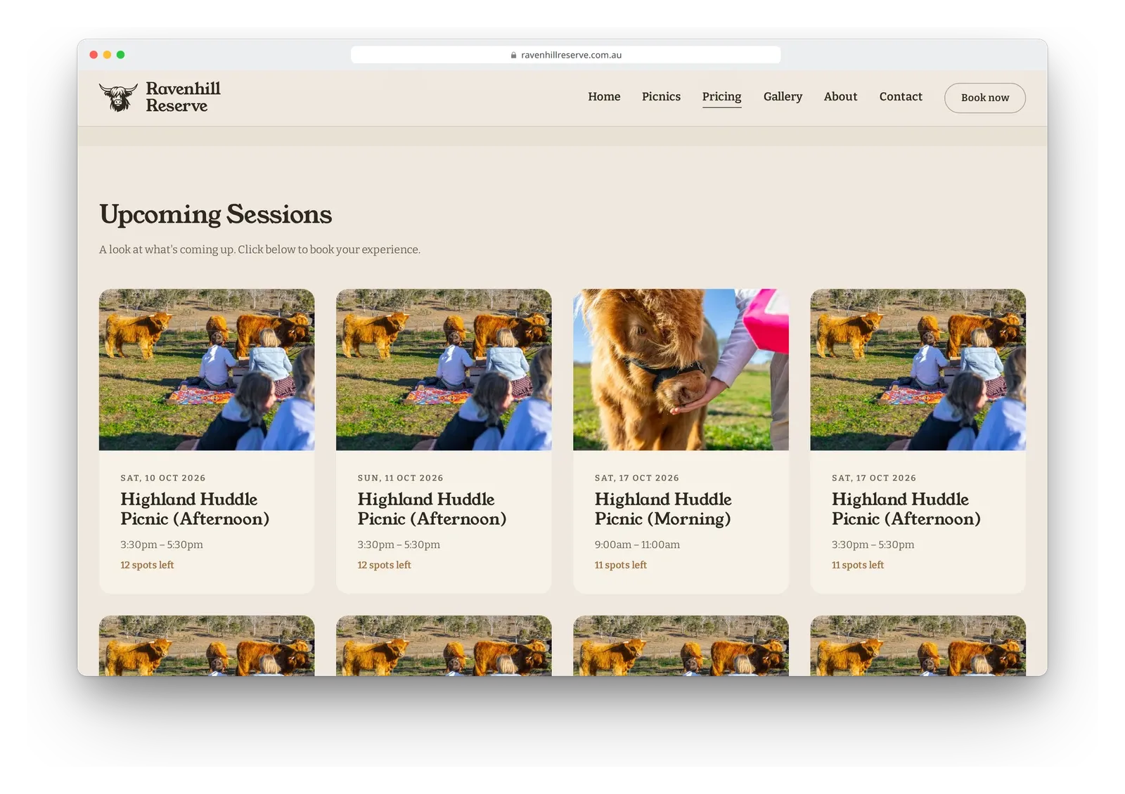Open the Sat 17 Oct Afternoon picnic title

[906, 509]
